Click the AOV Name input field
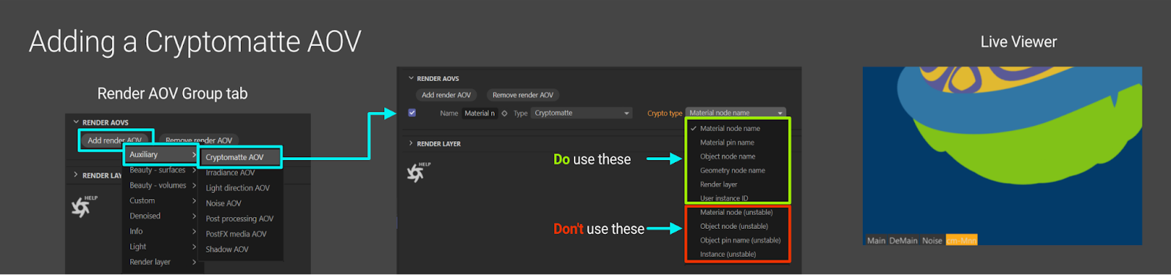The width and height of the screenshot is (1171, 275). pyautogui.click(x=479, y=113)
